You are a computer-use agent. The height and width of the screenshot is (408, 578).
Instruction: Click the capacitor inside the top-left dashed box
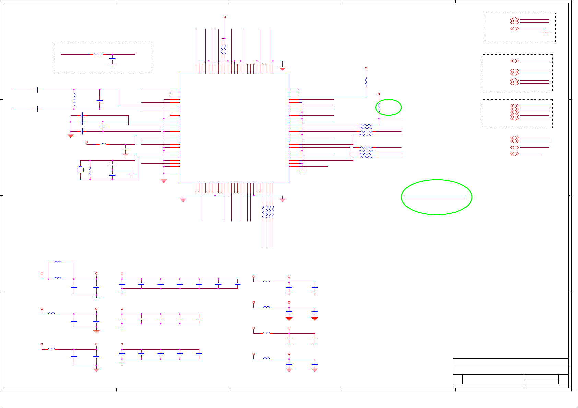112,59
